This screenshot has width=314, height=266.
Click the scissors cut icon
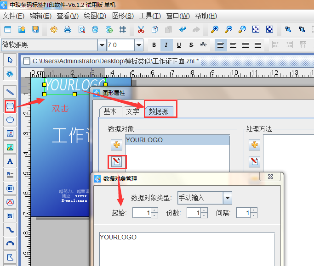141,30
